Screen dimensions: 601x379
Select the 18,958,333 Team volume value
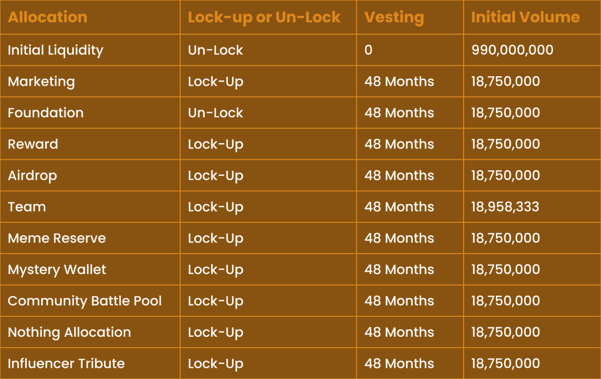(505, 207)
